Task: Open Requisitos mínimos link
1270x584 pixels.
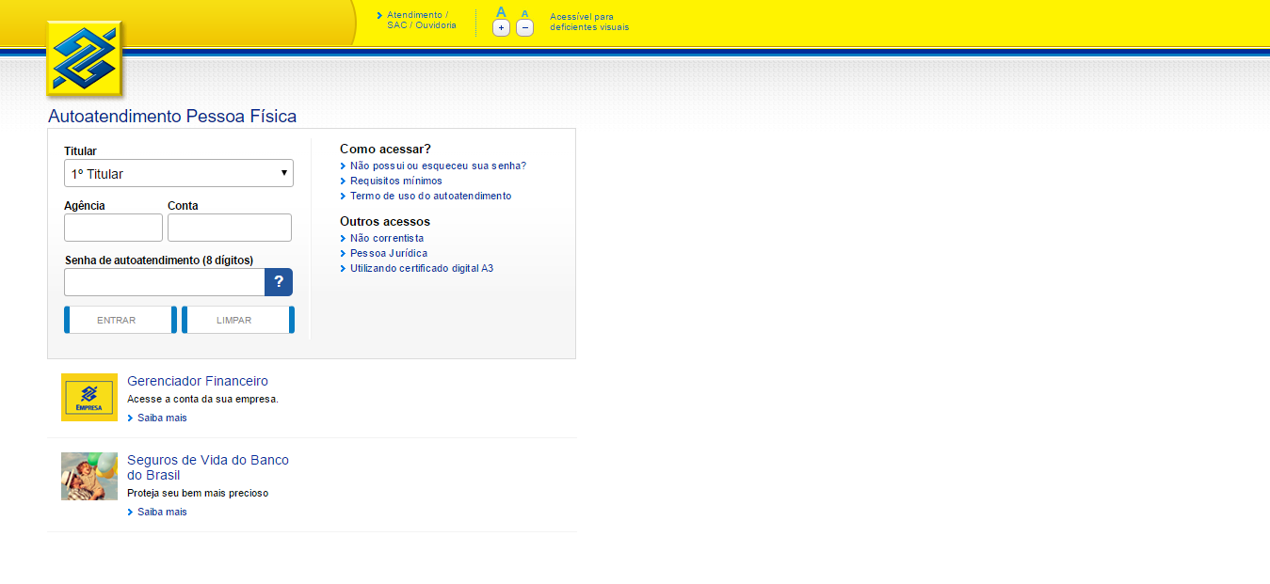Action: click(x=396, y=181)
